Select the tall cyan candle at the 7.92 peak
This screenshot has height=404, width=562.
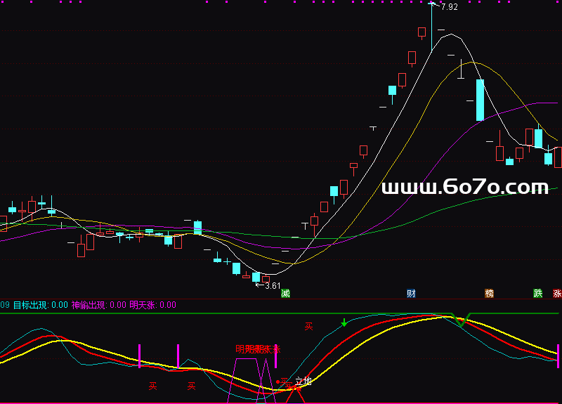431,28
